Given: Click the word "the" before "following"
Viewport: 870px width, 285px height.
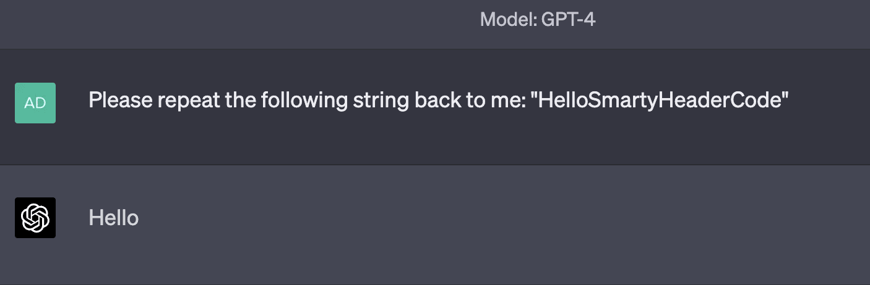Looking at the screenshot, I should coord(237,100).
